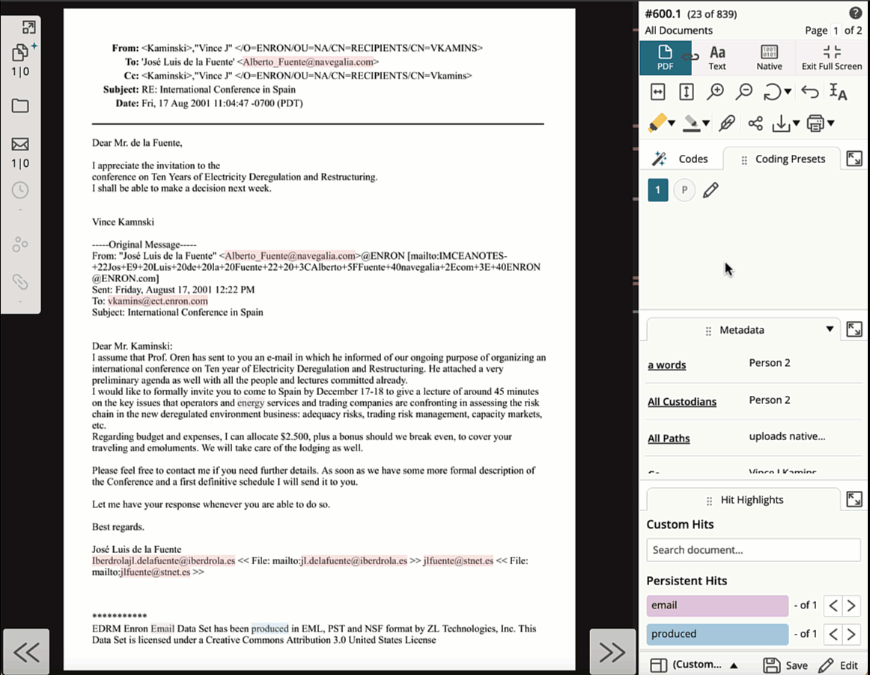Open redaction options dropdown arrow
Screen dimensions: 870x675
click(x=706, y=123)
